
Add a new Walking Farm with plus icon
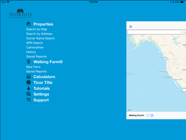[148, 115]
